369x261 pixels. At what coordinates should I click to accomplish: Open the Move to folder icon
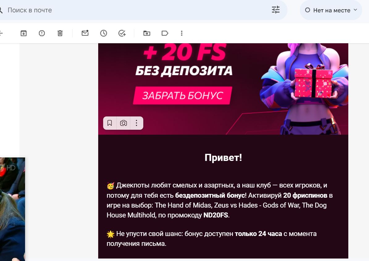coord(147,33)
